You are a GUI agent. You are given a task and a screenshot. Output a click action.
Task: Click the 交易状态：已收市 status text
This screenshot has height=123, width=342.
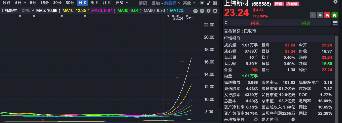pyautogui.click(x=240, y=31)
